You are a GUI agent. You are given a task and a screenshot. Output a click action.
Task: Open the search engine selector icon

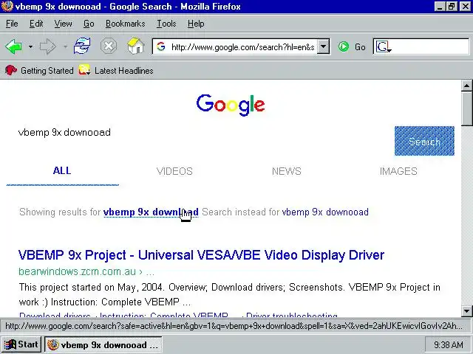383,46
